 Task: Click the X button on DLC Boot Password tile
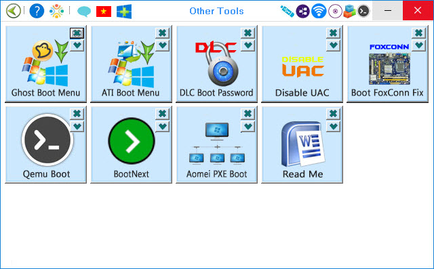point(248,33)
